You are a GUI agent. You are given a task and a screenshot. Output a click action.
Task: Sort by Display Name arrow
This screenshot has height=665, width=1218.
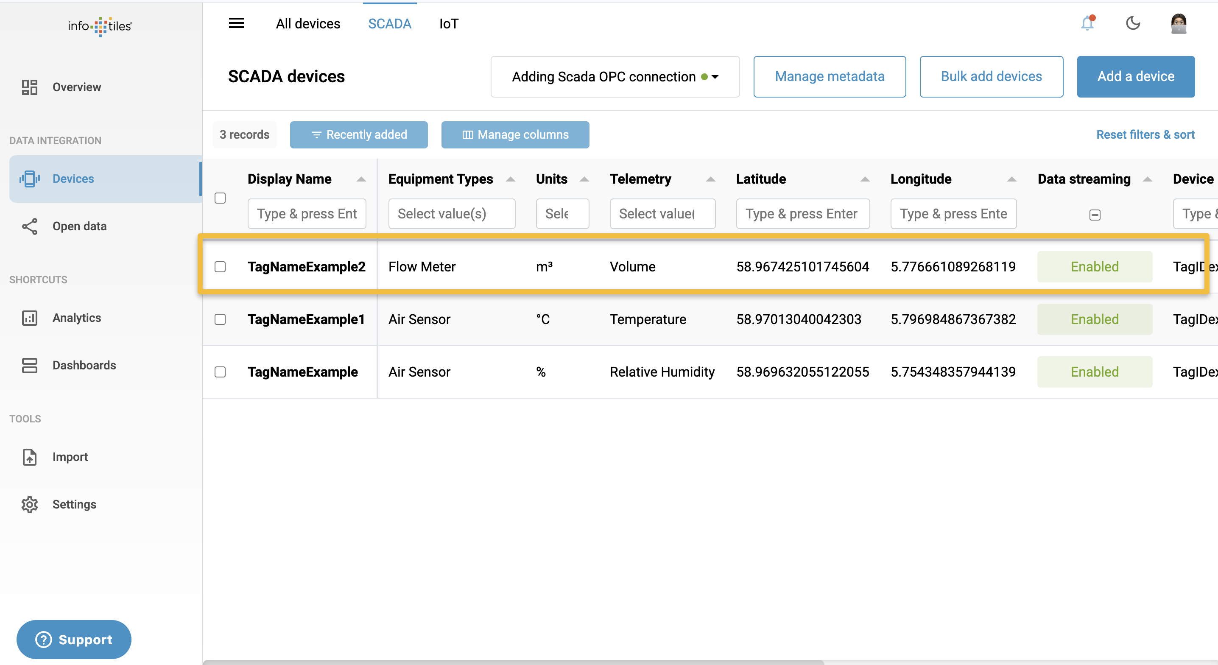361,179
